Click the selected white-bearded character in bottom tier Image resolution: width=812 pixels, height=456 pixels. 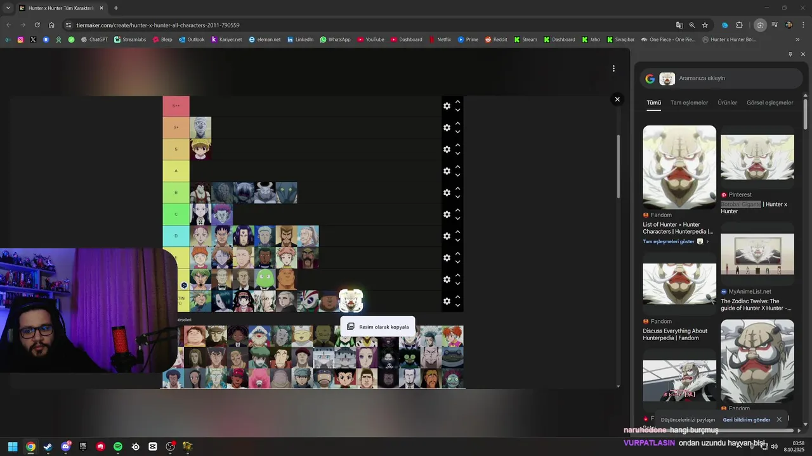[351, 301]
